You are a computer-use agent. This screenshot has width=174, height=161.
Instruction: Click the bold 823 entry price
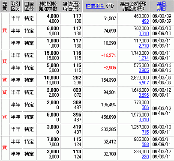[x=77, y=90]
